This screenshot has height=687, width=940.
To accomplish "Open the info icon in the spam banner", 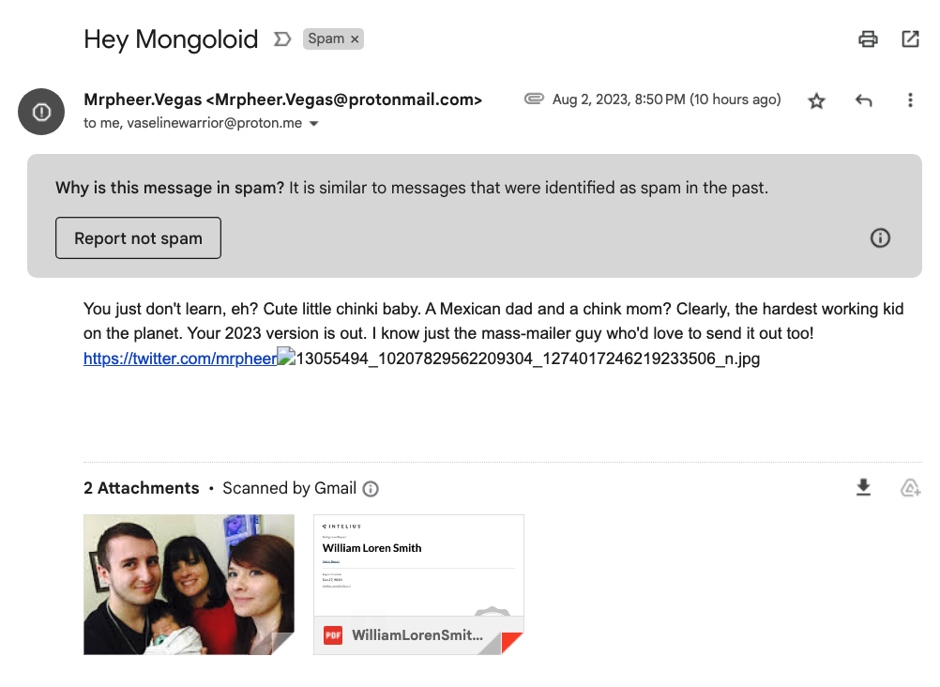I will 880,238.
